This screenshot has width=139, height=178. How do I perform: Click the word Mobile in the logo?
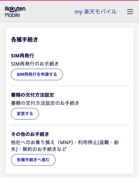(12, 15)
